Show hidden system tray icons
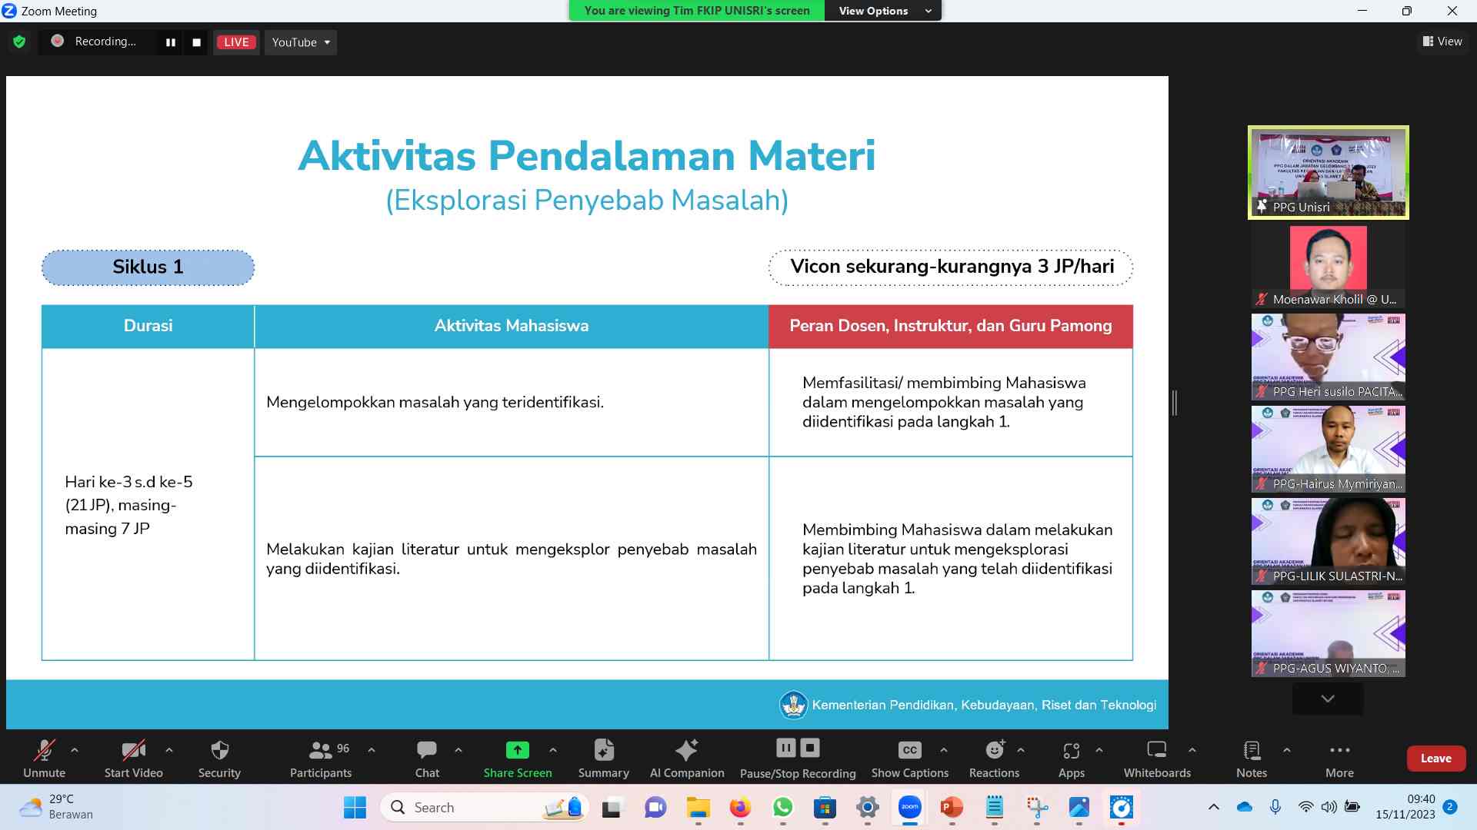Screen dimensions: 1477x830 [1213, 807]
